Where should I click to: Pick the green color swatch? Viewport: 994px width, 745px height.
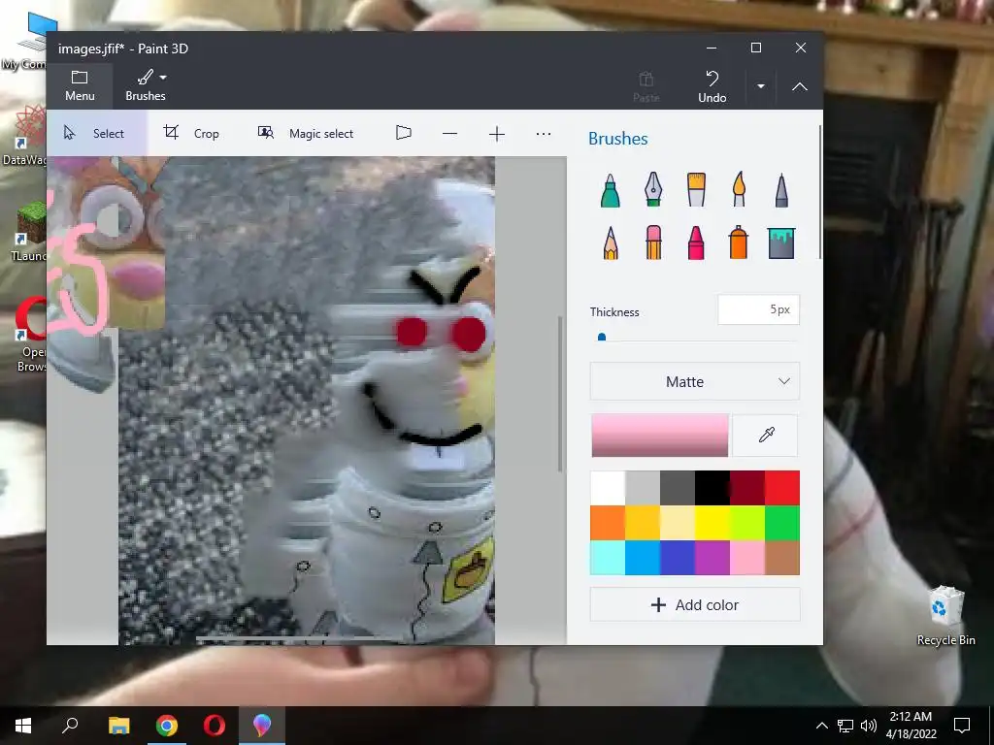point(782,523)
